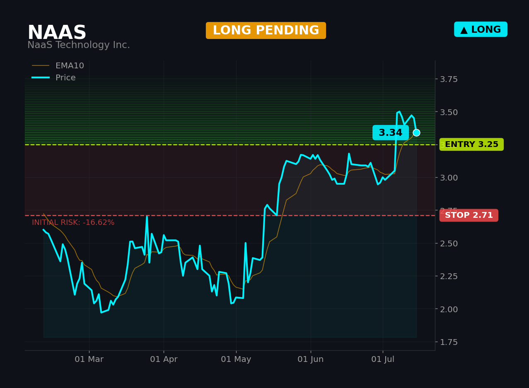529x388 pixels.
Task: Click the 01 Mar date axis label
Action: click(x=89, y=359)
